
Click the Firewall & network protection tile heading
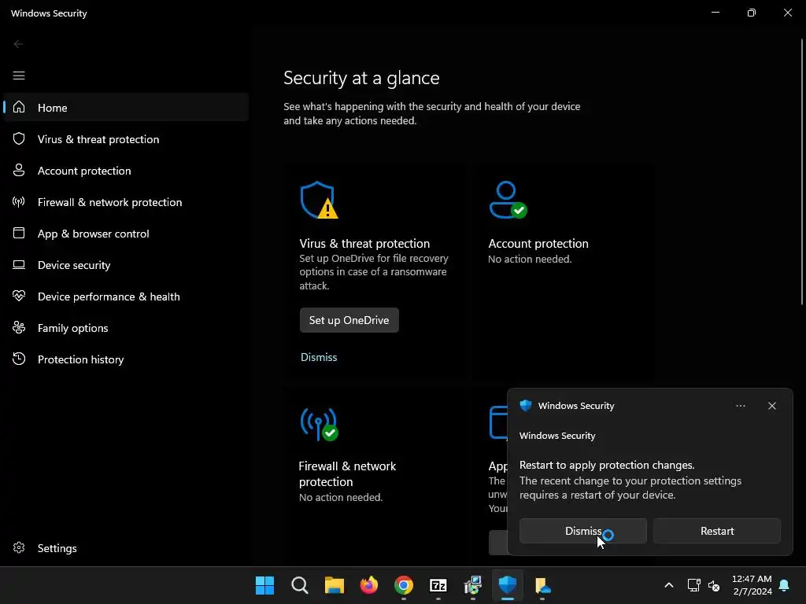click(347, 473)
